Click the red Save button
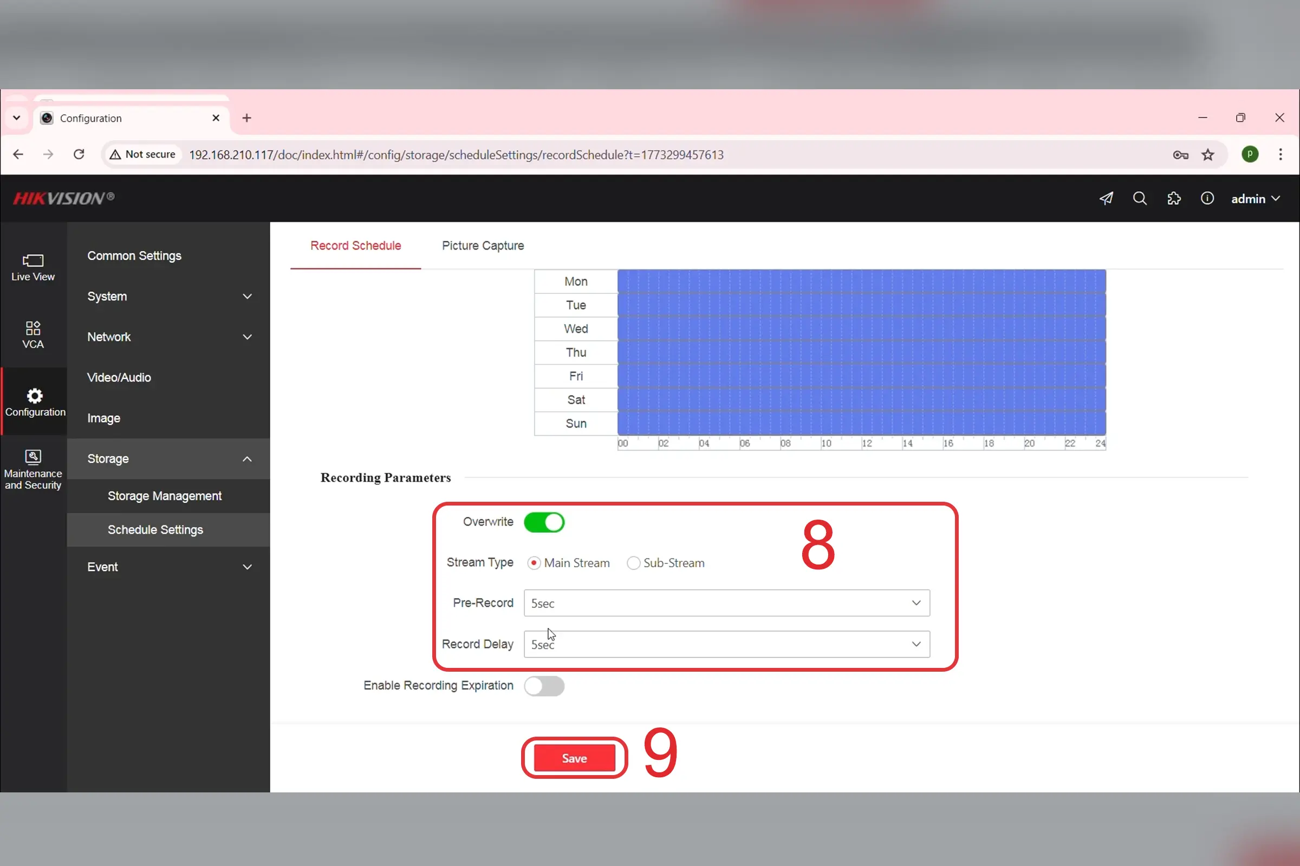 [574, 758]
